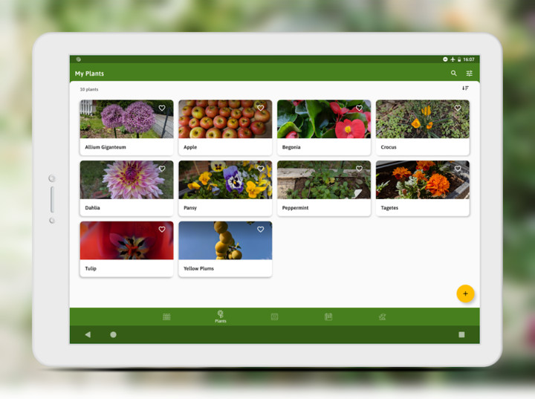Viewport: 535px width, 399px height.
Task: Open the fourth bottom navigation tab
Action: [328, 317]
